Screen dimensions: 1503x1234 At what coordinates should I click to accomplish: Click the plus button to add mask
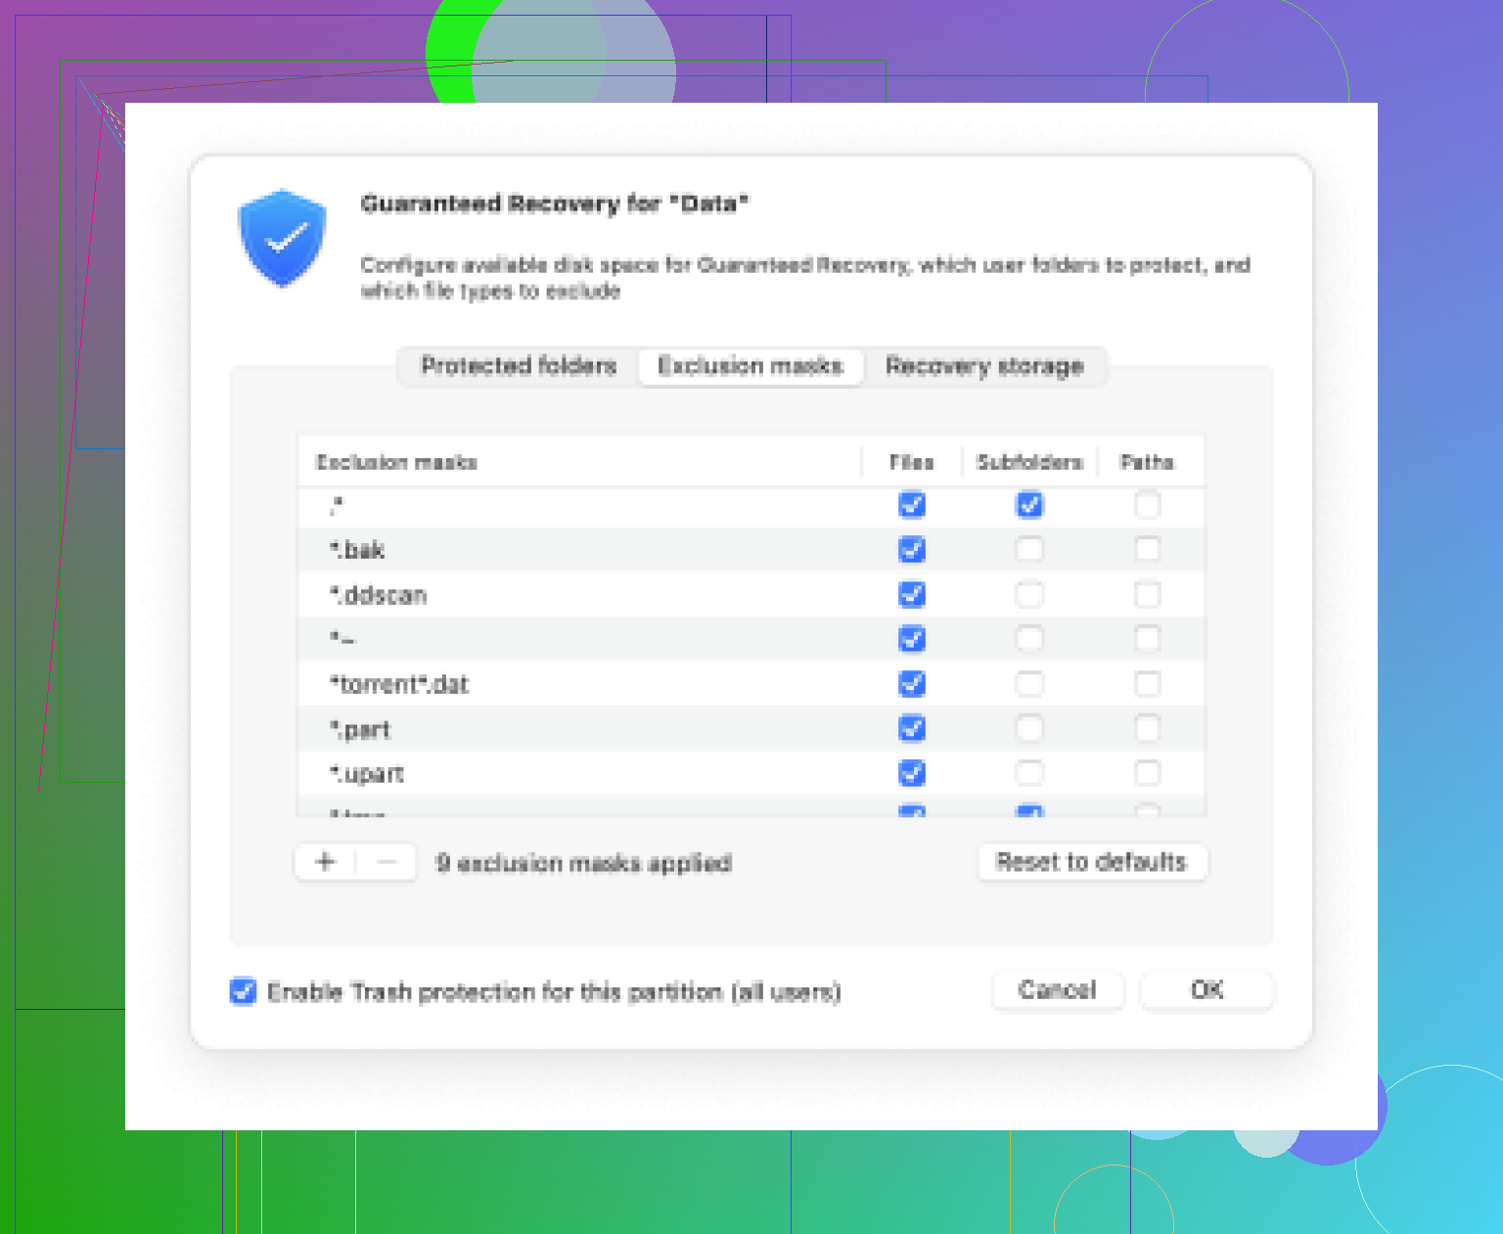[325, 862]
